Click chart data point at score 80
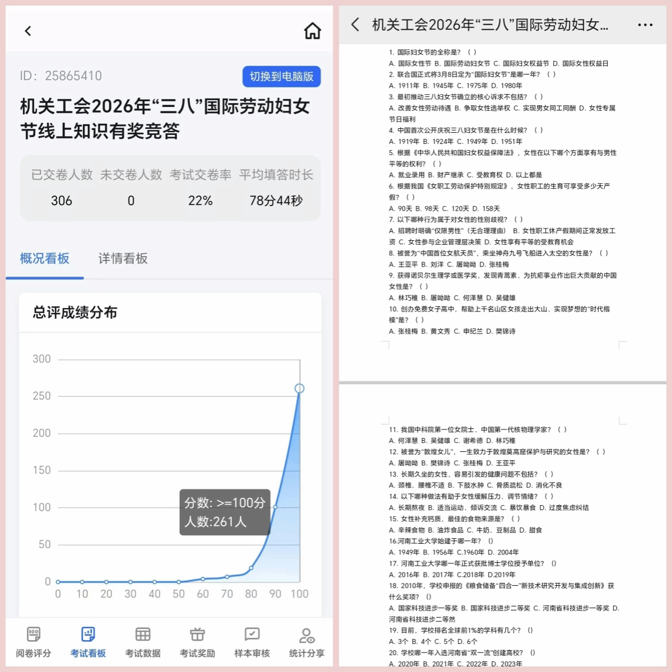672x672 pixels. pos(251,568)
